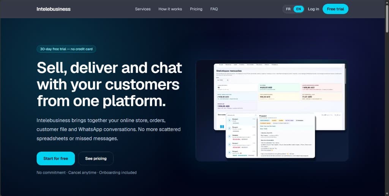Viewport: 389px width, 196px height.
Task: Select the EN language option
Action: pyautogui.click(x=299, y=9)
